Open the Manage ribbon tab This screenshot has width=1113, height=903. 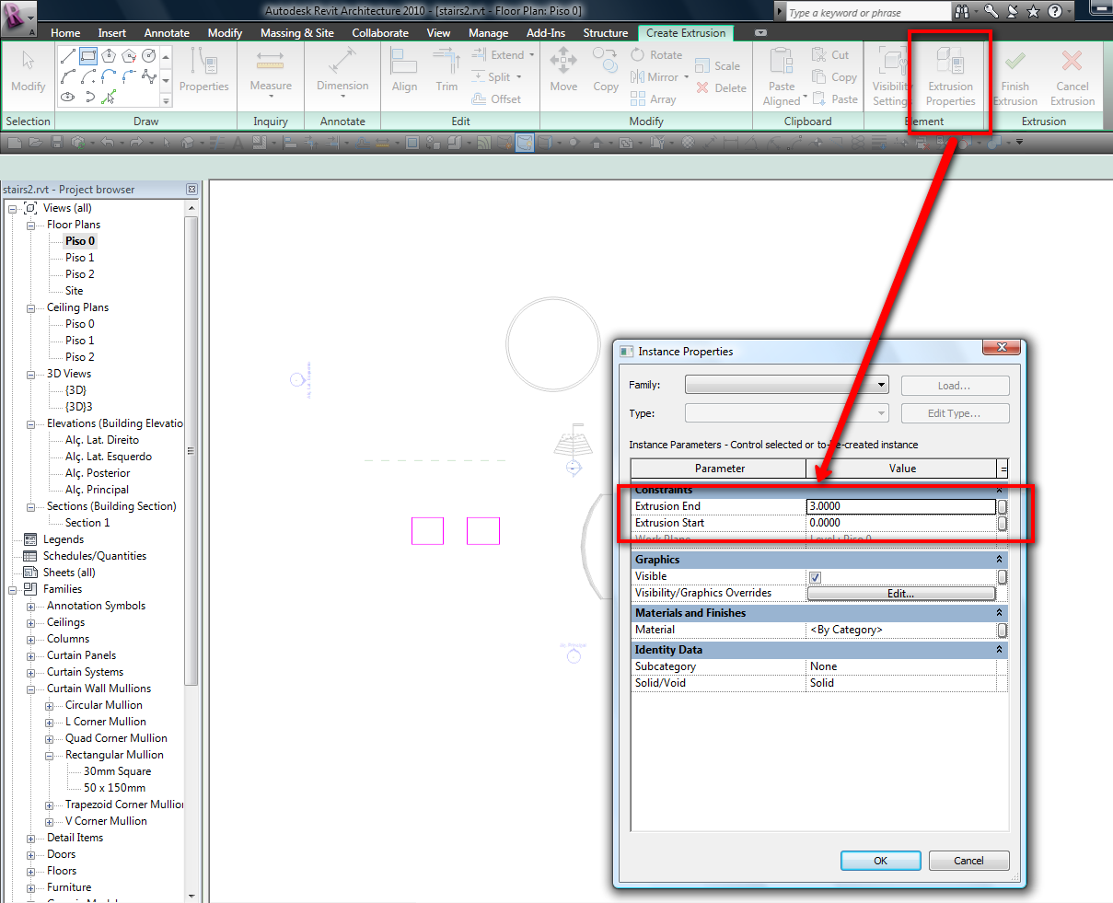click(488, 33)
